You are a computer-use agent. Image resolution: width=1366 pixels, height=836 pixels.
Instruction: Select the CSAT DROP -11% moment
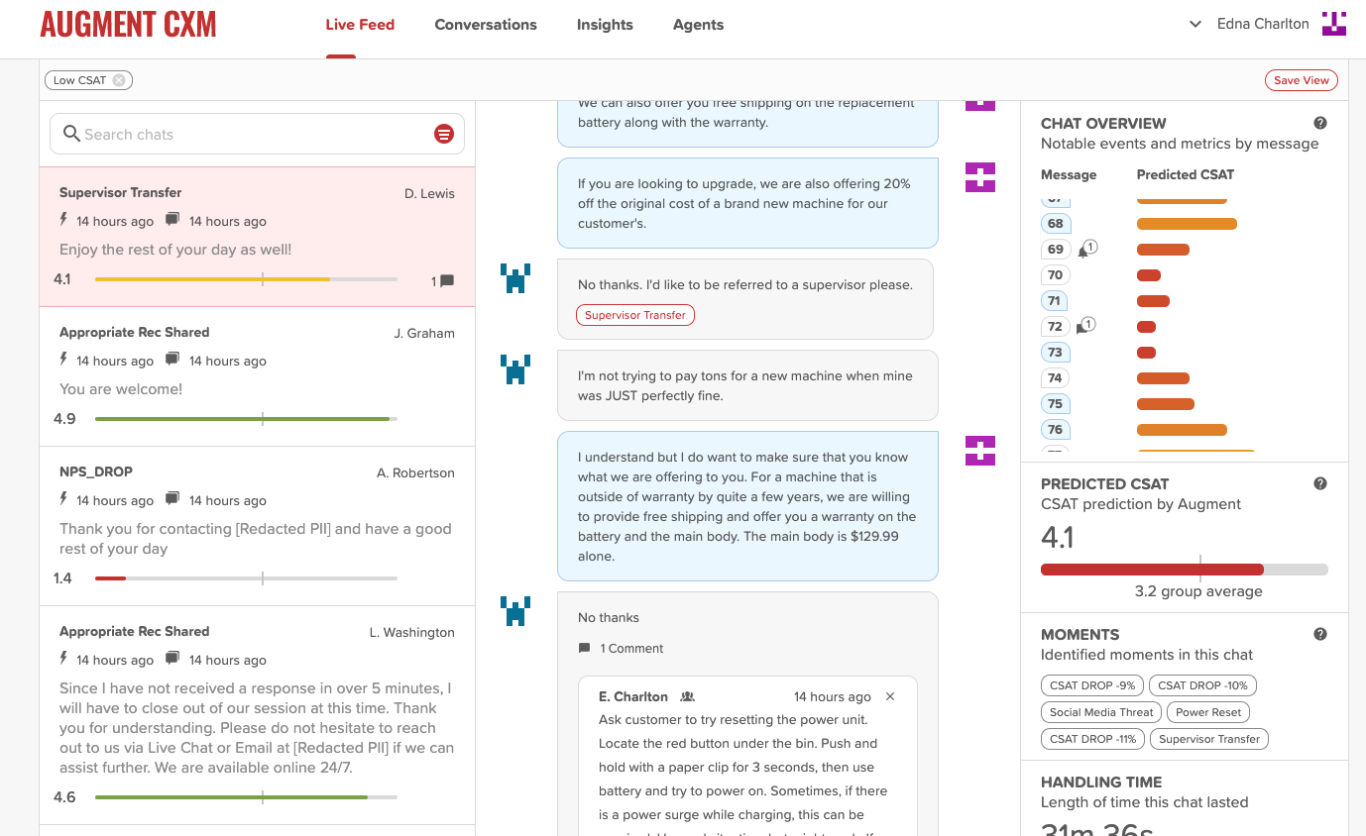click(x=1092, y=739)
